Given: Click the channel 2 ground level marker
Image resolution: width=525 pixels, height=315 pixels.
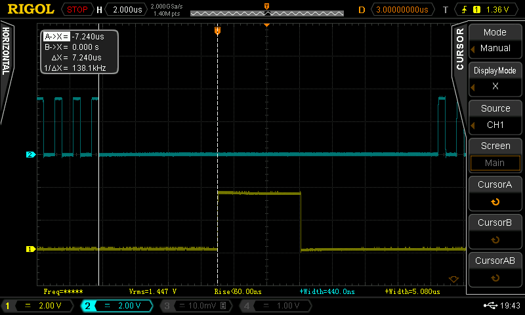Looking at the screenshot, I should click(30, 155).
